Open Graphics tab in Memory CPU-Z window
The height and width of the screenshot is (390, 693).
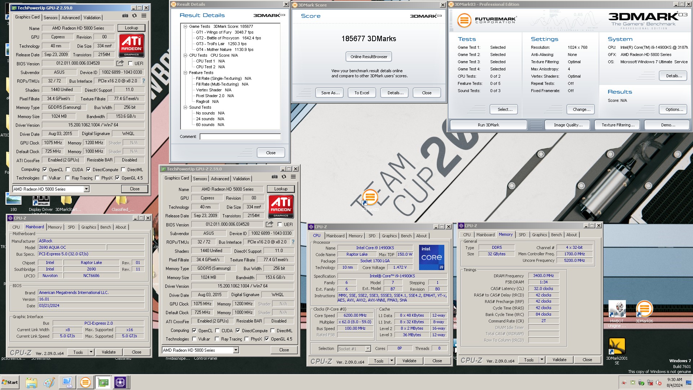(x=539, y=234)
